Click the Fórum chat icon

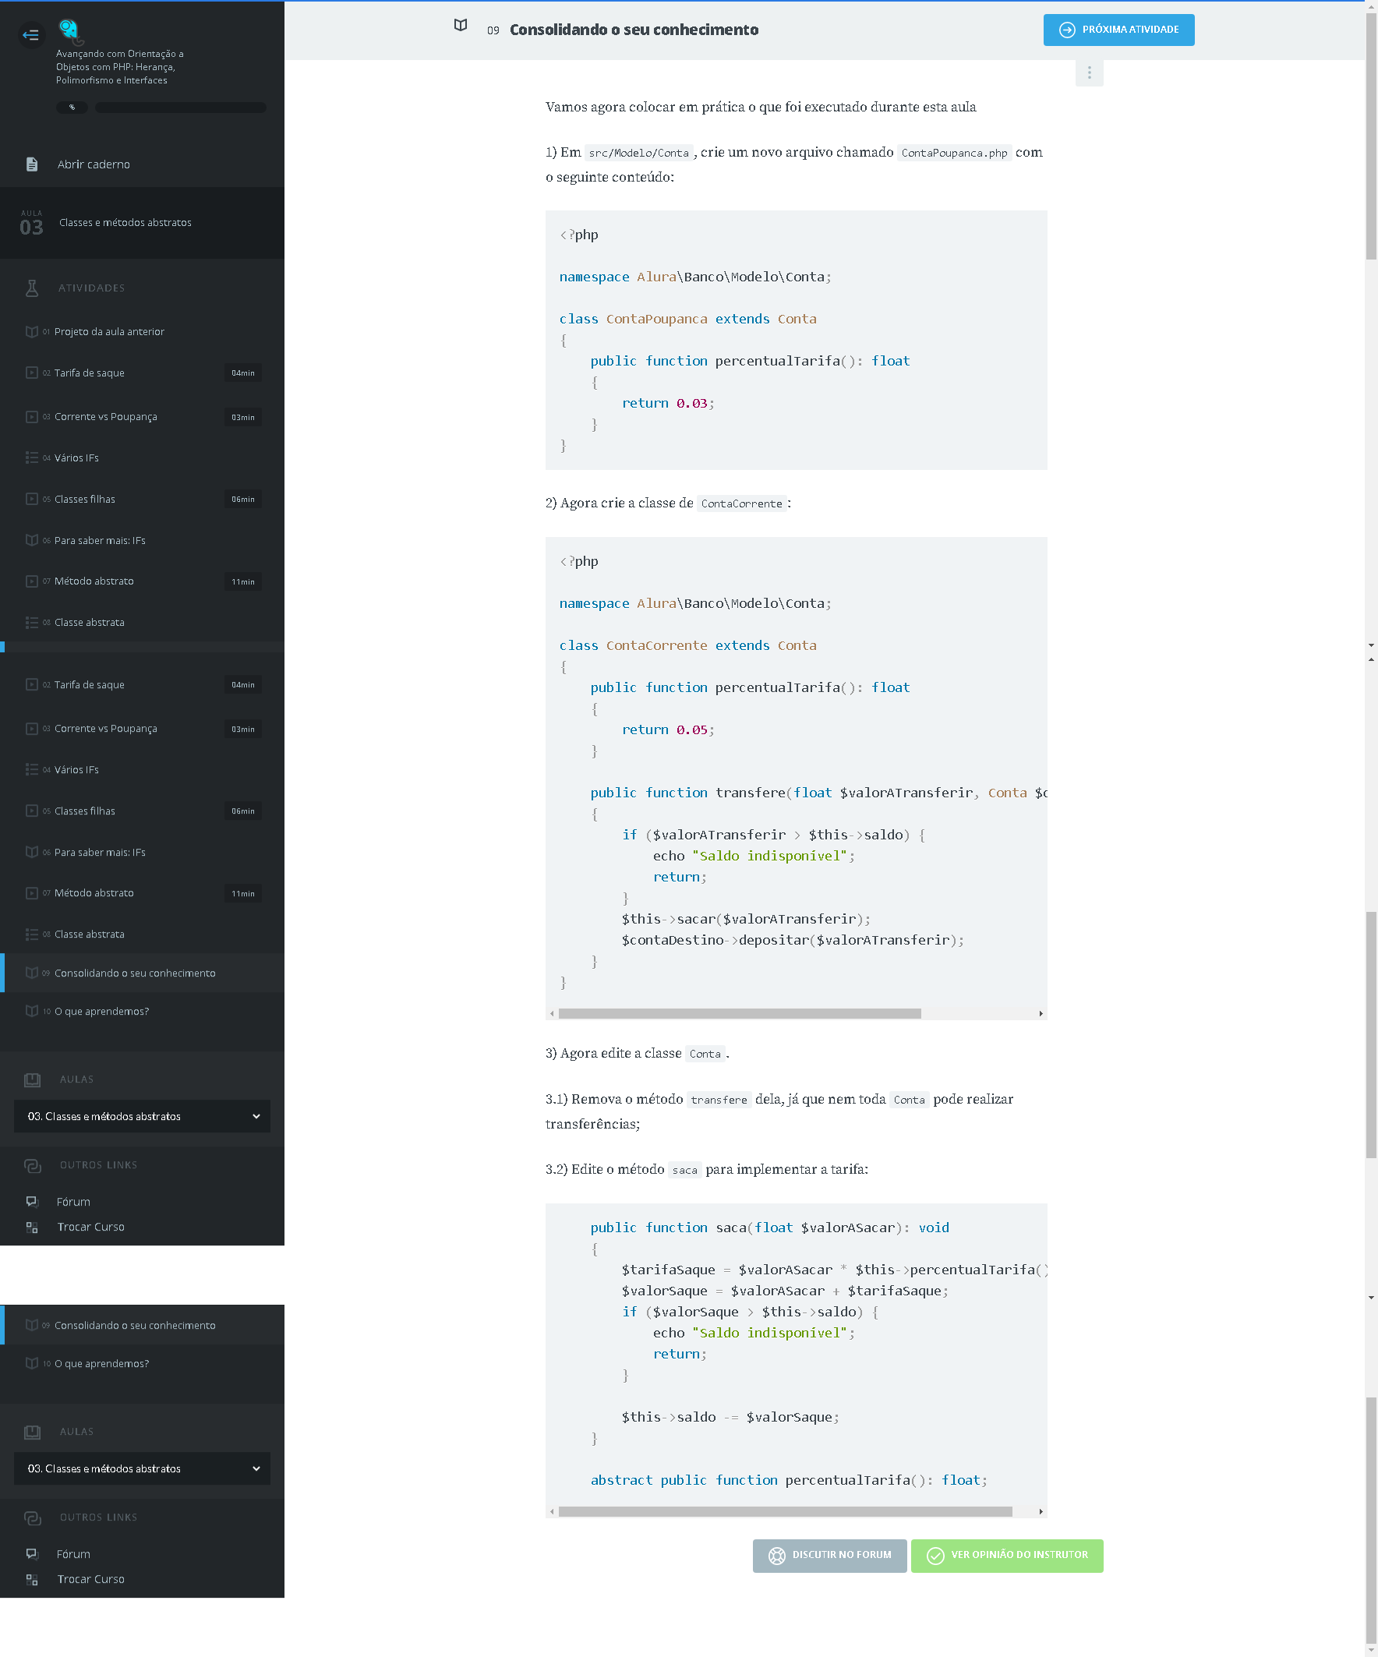pyautogui.click(x=32, y=1202)
